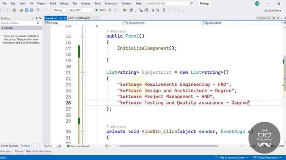The image size is (286, 160).
Task: Click the SubjectList variable name in code
Action: [157, 72]
